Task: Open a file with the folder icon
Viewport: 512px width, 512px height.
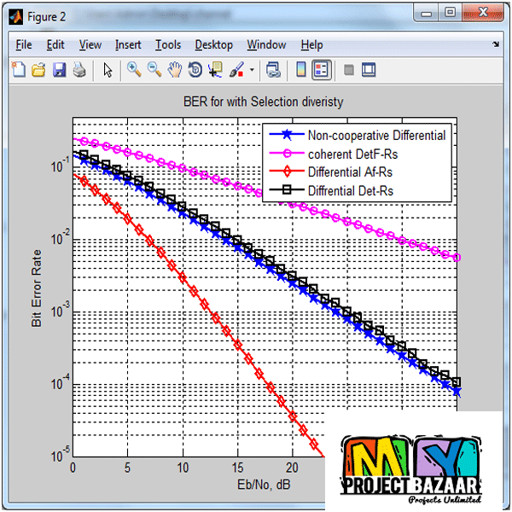Action: coord(38,70)
